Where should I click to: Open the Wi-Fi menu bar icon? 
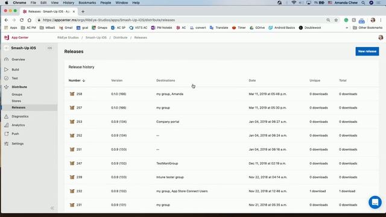click(x=294, y=2)
